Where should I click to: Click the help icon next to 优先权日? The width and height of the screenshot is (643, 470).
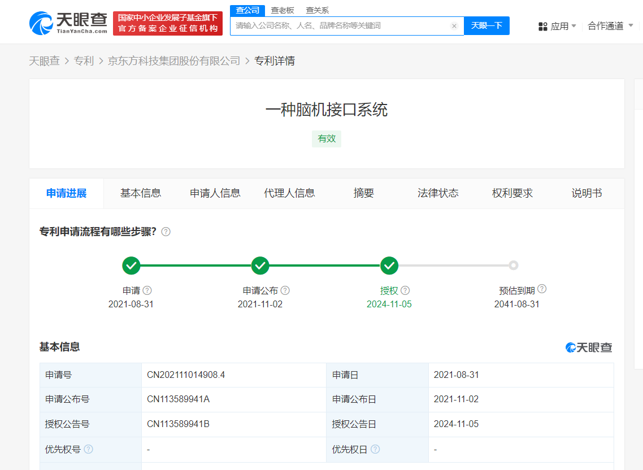coord(375,450)
